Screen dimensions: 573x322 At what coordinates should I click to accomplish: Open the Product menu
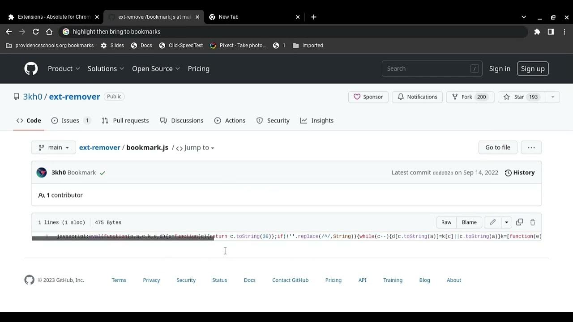pyautogui.click(x=64, y=68)
